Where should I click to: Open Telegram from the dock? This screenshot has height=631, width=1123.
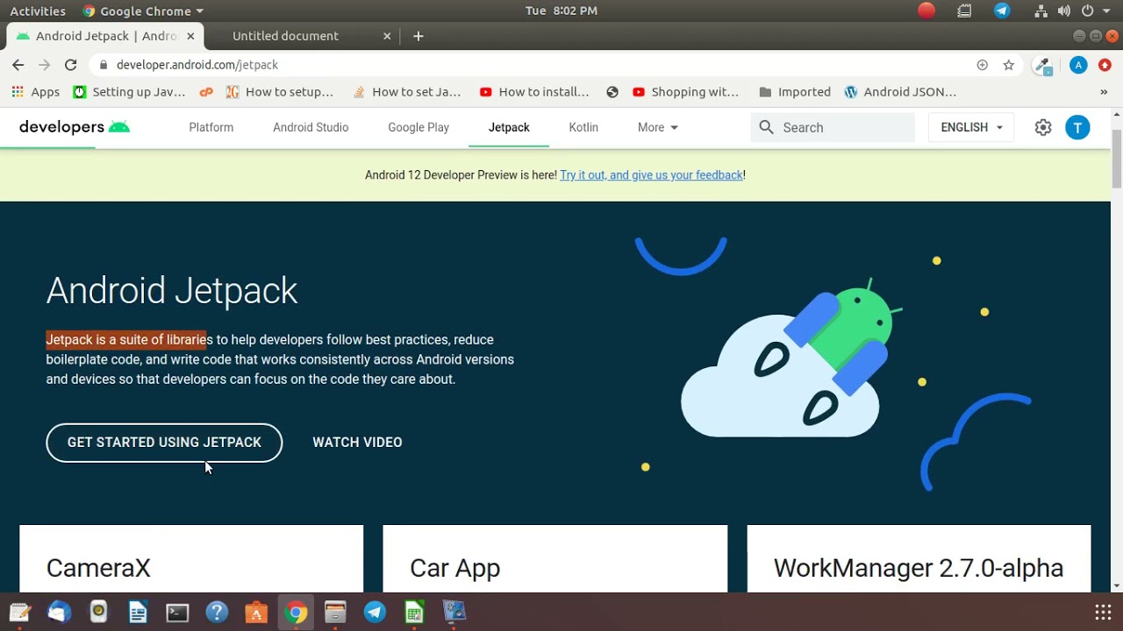[375, 612]
